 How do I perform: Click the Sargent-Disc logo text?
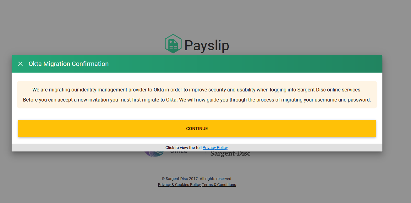(x=230, y=154)
